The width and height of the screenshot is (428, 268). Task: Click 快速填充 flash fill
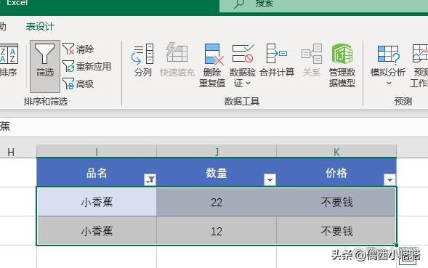[177, 60]
